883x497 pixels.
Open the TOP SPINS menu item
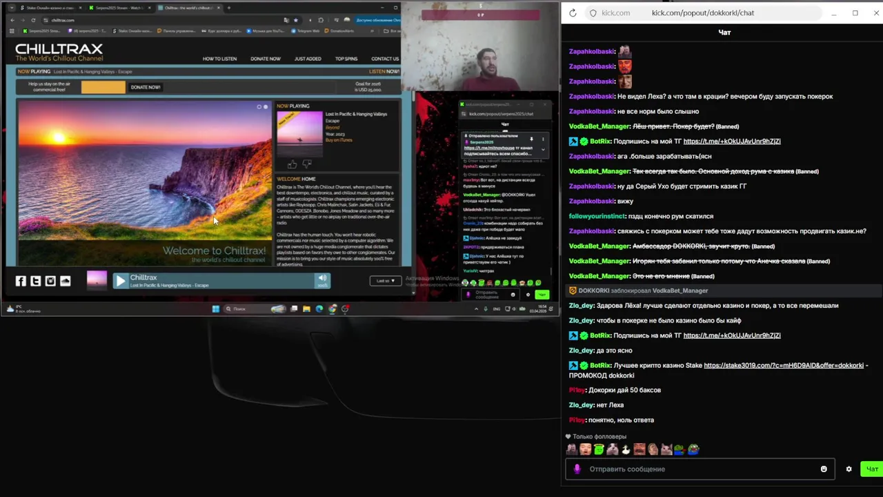pyautogui.click(x=346, y=59)
